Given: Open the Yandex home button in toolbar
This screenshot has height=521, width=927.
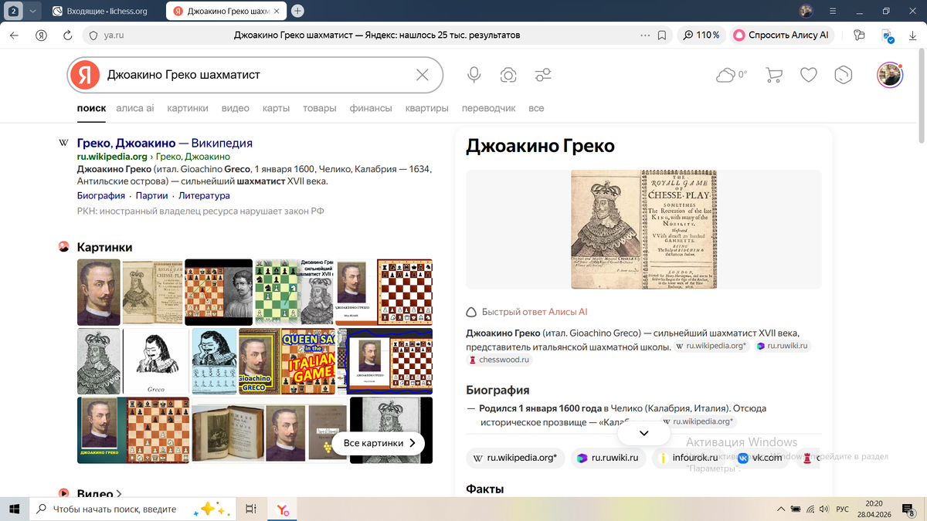Looking at the screenshot, I should [42, 36].
